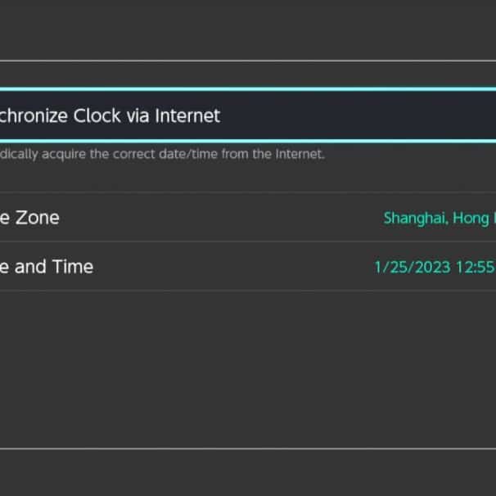
Task: Click the divider line above Time Zone
Action: [246, 193]
